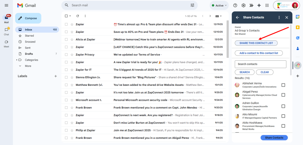Open the Support help question icon
Screen dimensions: 303x145
click(x=235, y=5)
